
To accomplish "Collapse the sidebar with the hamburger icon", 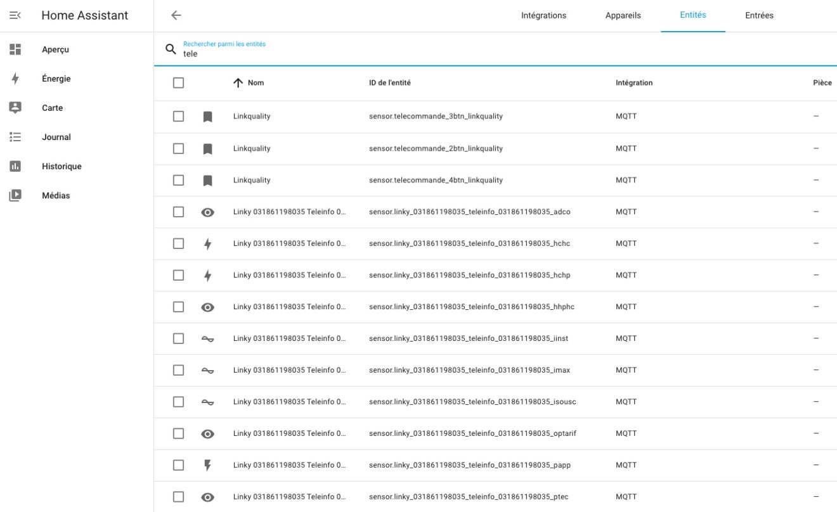I will click(x=16, y=15).
